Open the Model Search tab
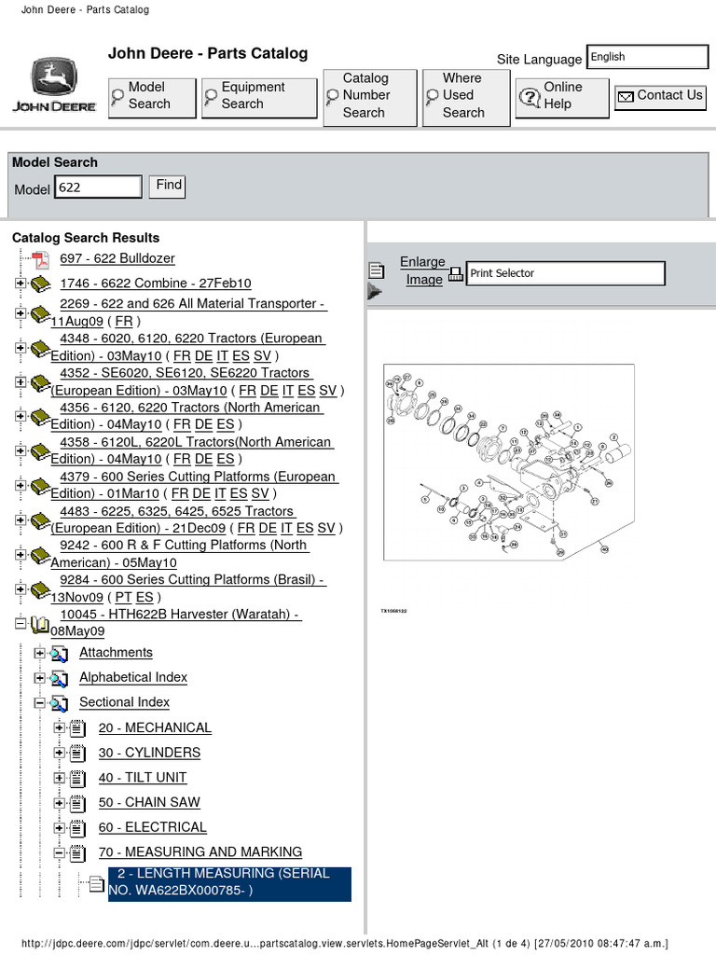The height and width of the screenshot is (955, 716). (152, 97)
